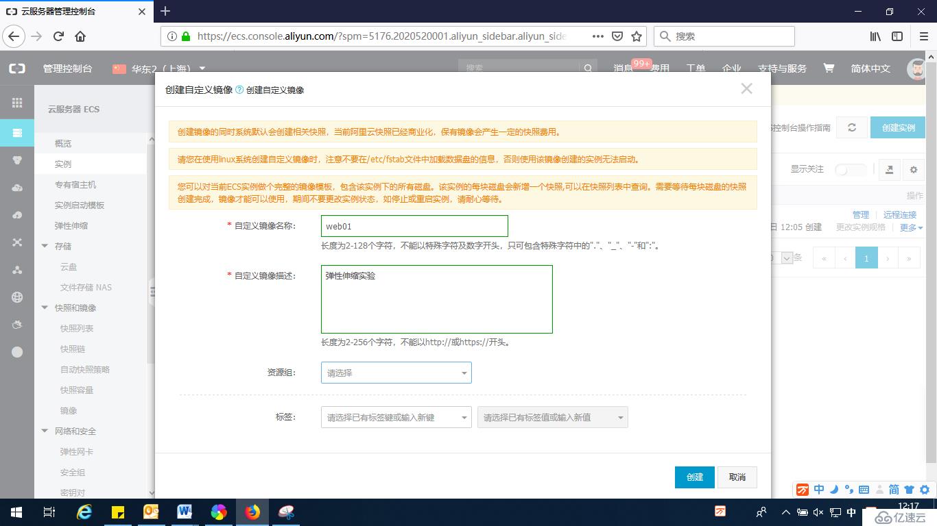Screen dimensions: 937x526
Task: Open 镜像 item in sidebar
Action: (x=69, y=411)
